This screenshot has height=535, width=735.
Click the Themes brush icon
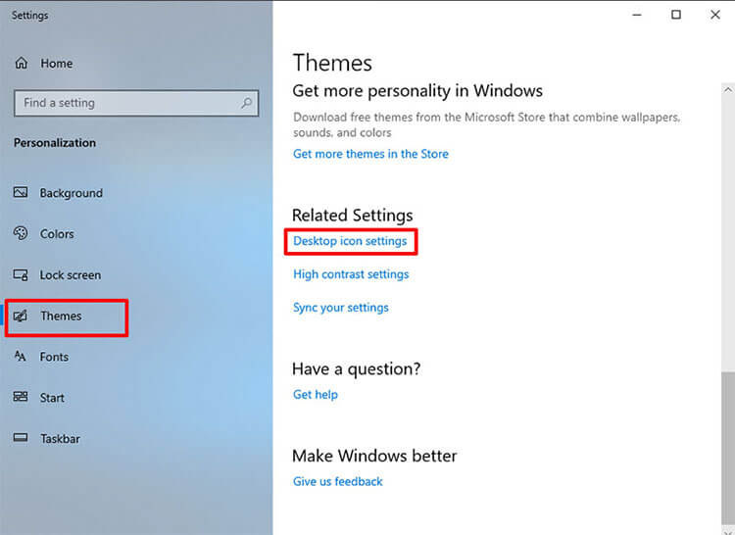click(x=21, y=316)
